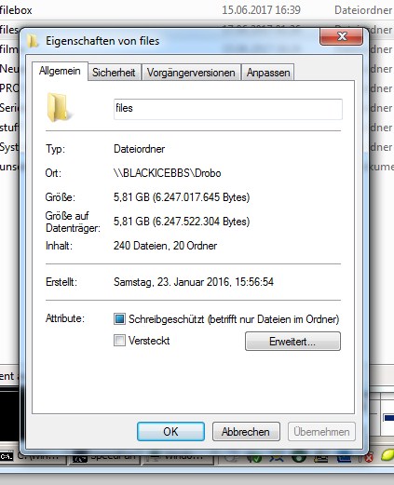Confirm the dialog with OK

click(x=170, y=431)
